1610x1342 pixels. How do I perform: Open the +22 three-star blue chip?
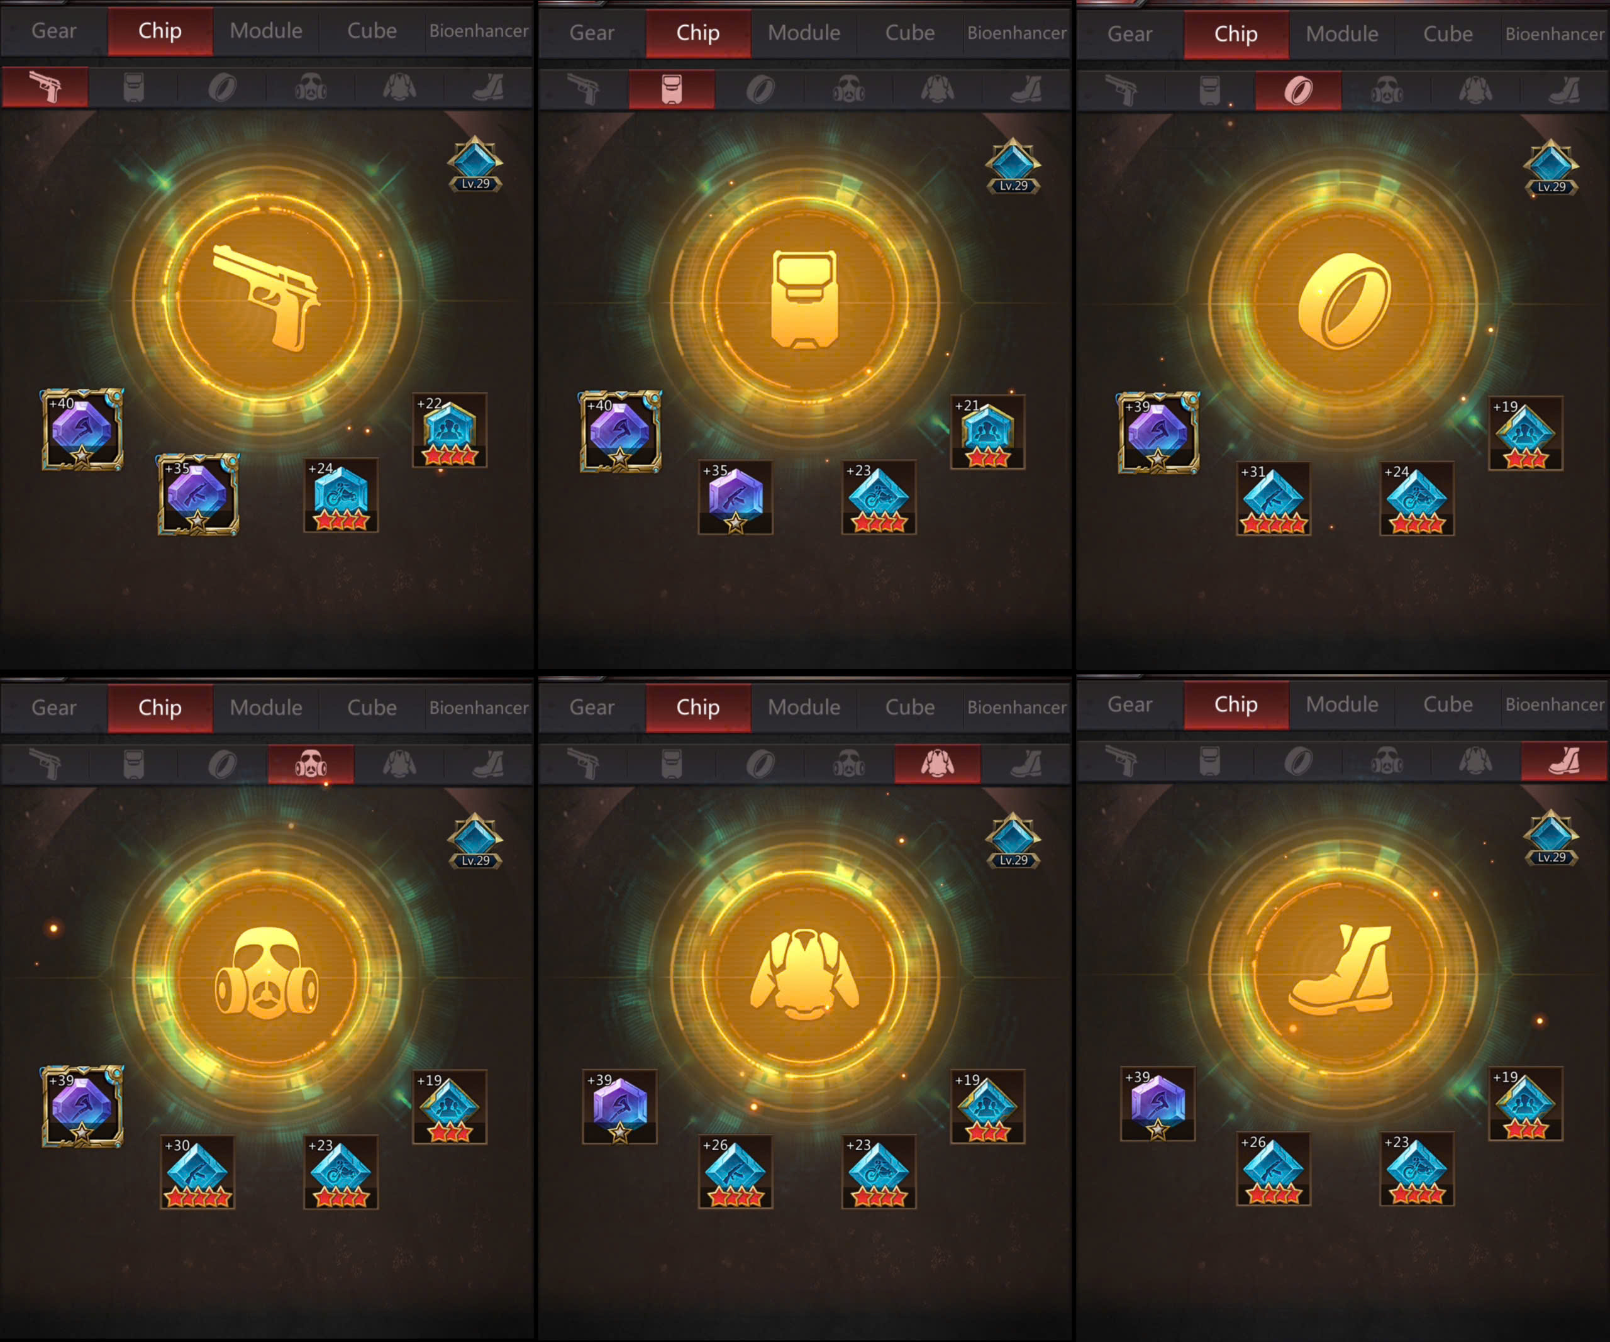tap(450, 430)
